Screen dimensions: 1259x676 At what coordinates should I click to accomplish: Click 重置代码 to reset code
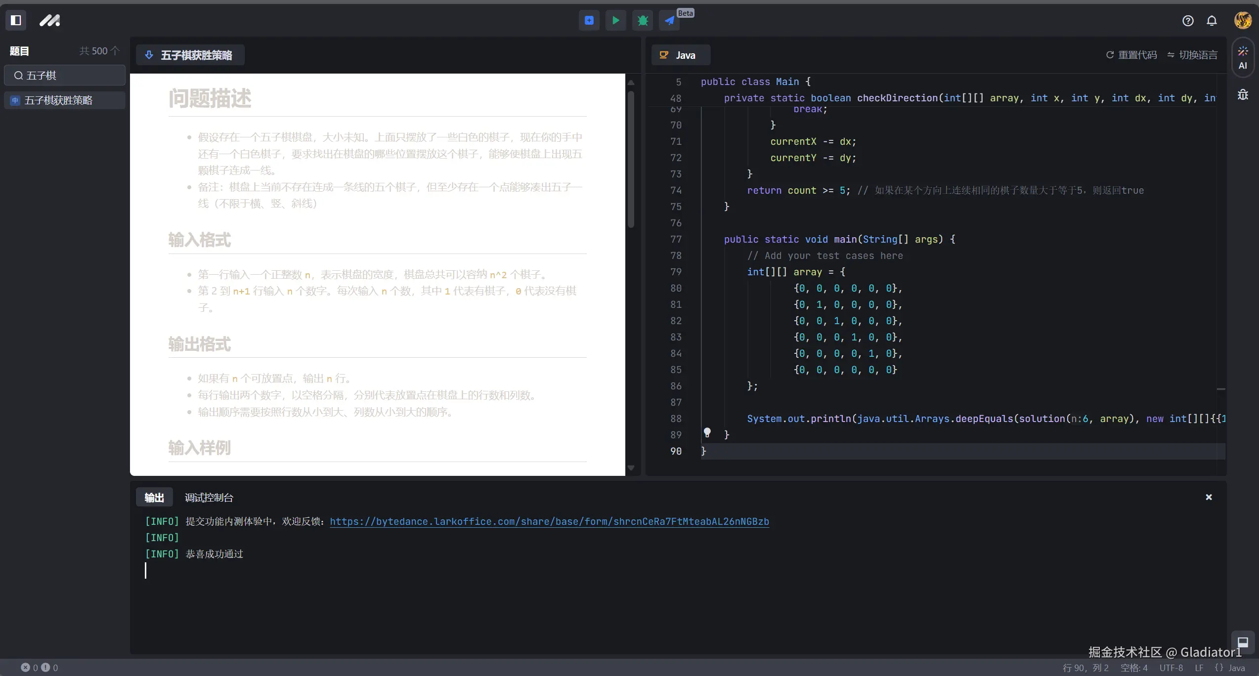[1131, 55]
